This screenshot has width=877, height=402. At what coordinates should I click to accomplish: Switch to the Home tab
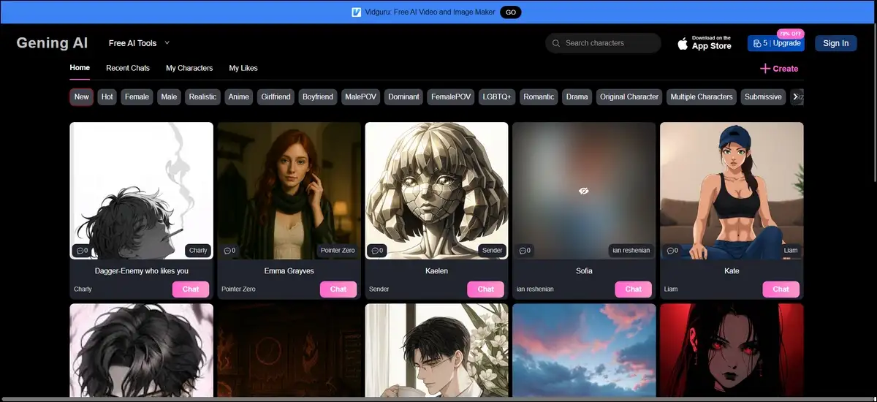point(80,68)
